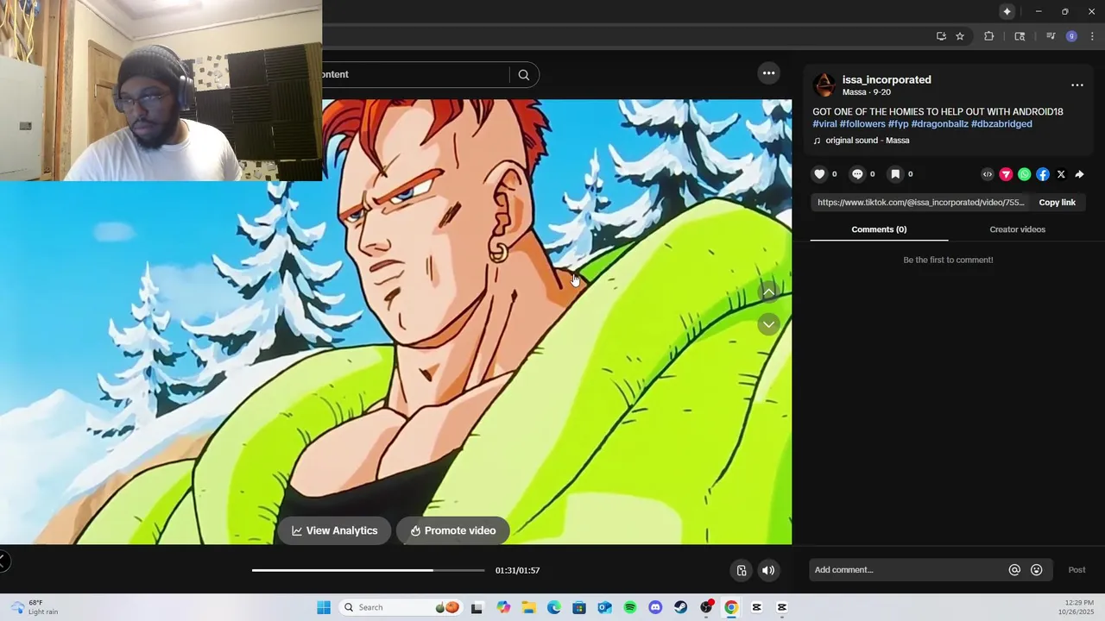This screenshot has height=621, width=1105.
Task: Click the #dragonballz hashtag
Action: pos(939,124)
